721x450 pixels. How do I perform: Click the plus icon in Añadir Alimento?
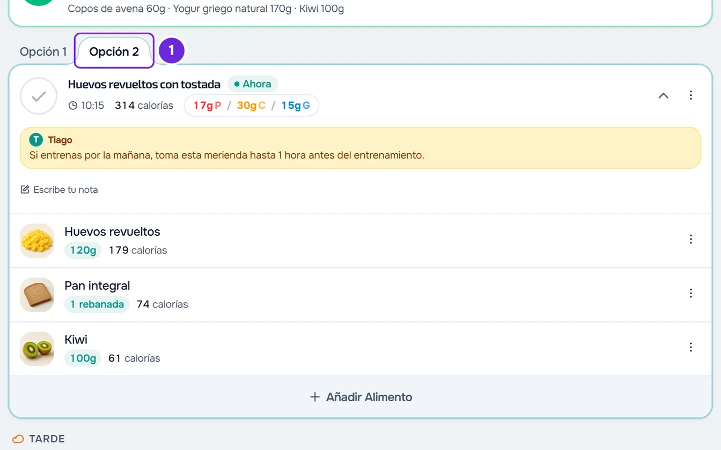point(315,397)
